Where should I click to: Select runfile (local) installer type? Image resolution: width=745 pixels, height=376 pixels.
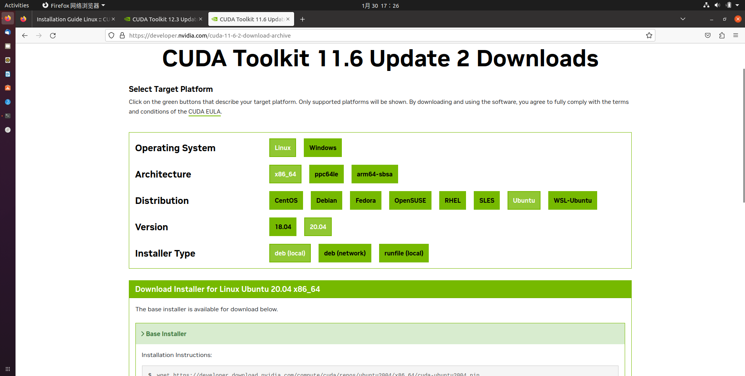(x=404, y=253)
